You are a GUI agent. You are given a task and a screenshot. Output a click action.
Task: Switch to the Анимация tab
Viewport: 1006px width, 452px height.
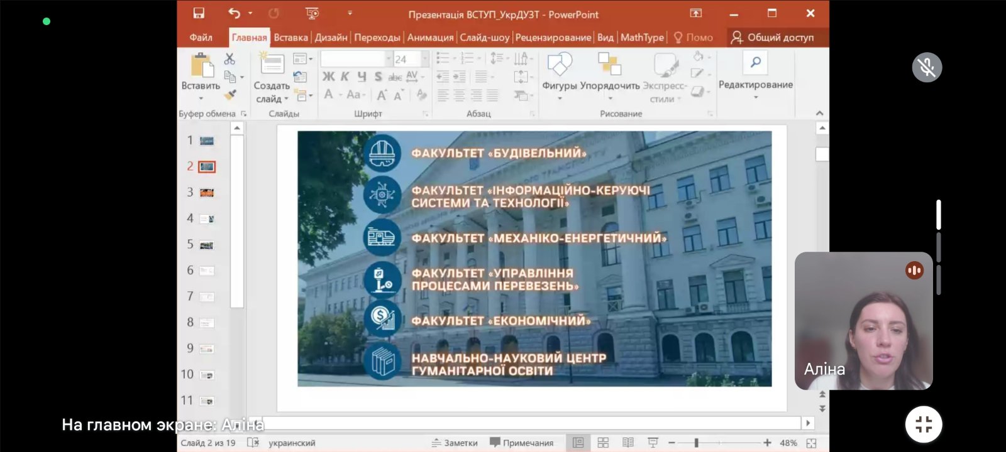[430, 38]
